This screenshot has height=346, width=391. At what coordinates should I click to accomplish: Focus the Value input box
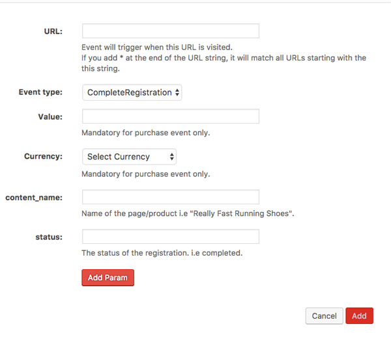tap(170, 116)
